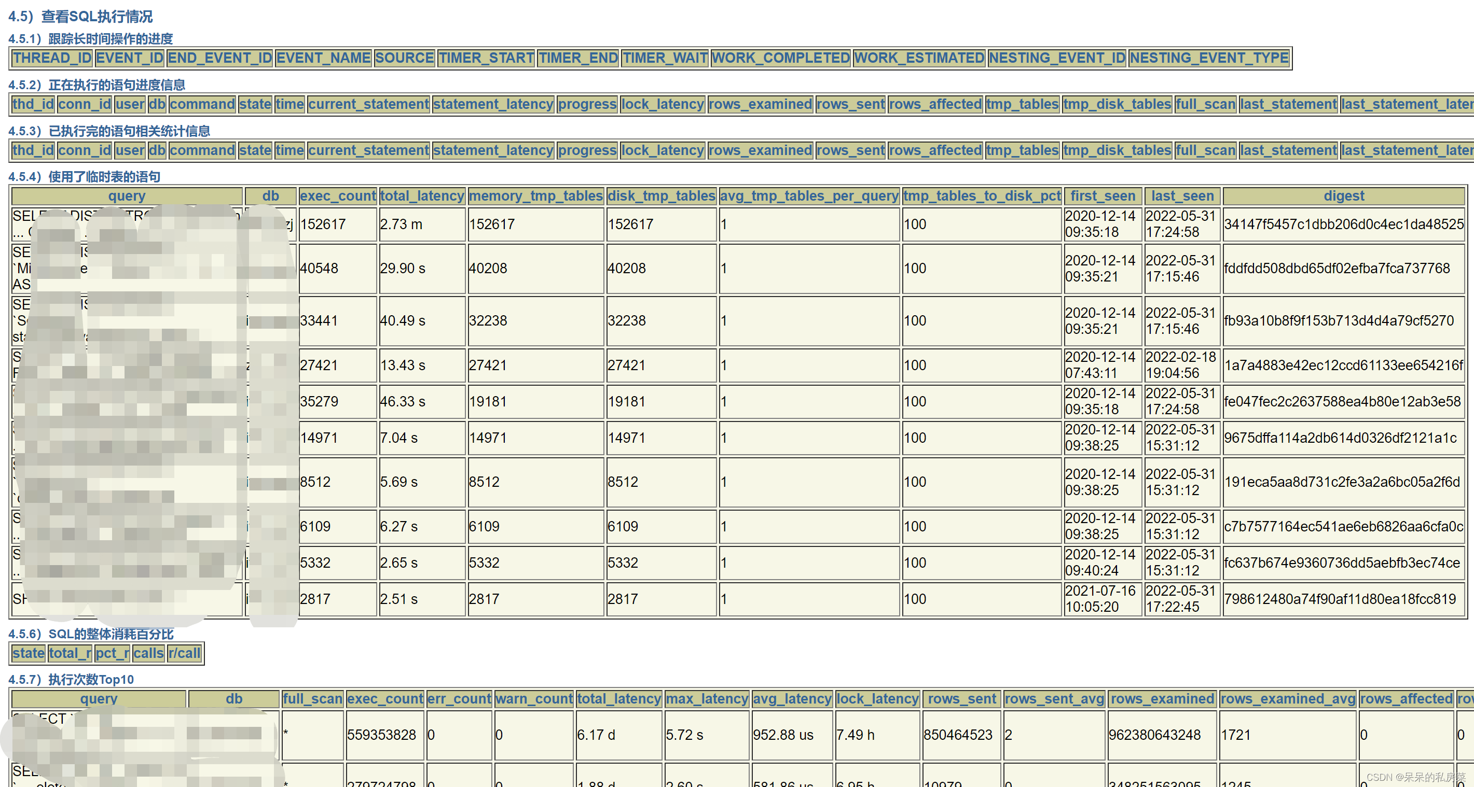Click digest 798612480a74f90af11d80ea18fcc819
The image size is (1474, 787).
pyautogui.click(x=1340, y=599)
